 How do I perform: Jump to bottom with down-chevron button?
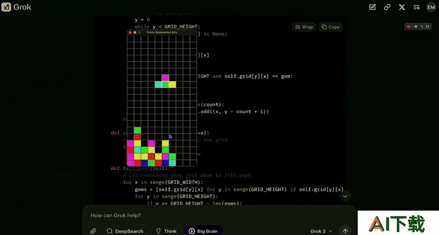pyautogui.click(x=345, y=196)
